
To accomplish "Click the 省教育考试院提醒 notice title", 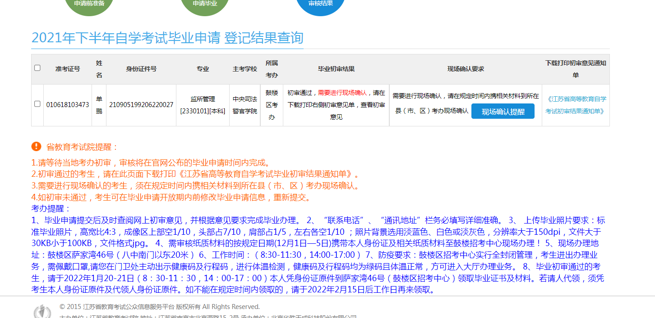I will tap(82, 147).
